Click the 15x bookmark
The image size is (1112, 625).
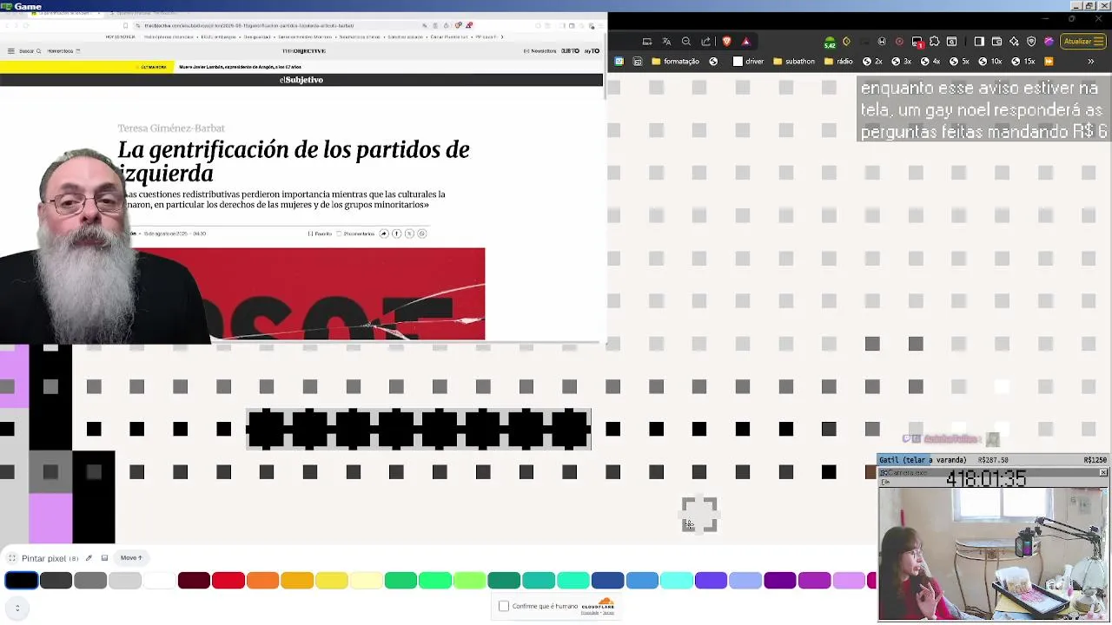tap(1023, 62)
